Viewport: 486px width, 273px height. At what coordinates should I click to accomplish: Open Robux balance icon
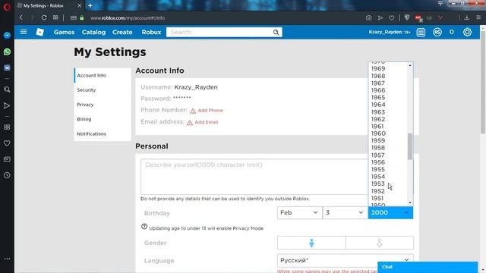(437, 32)
